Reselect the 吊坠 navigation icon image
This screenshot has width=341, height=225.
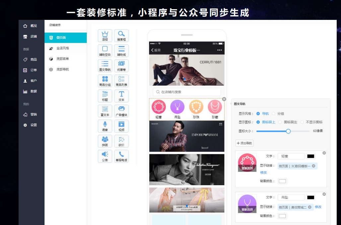click(x=247, y=209)
